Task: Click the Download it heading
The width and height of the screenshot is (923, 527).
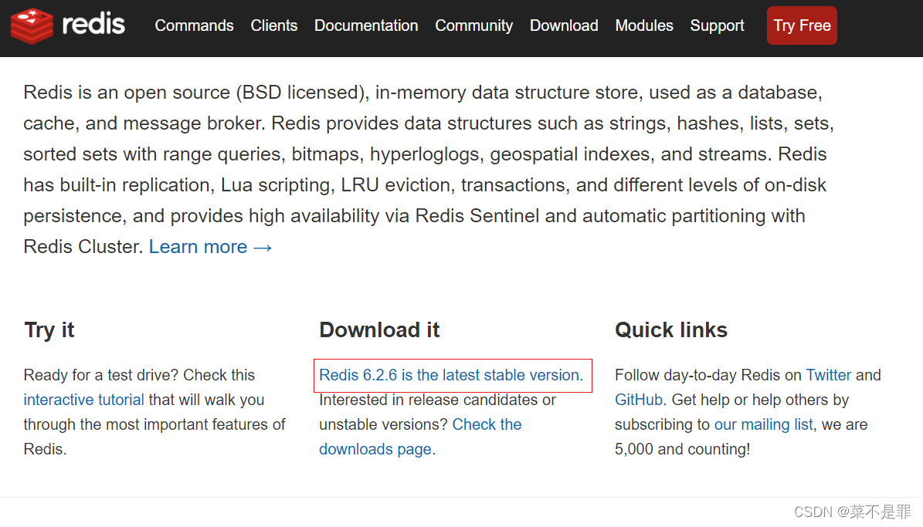Action: pyautogui.click(x=380, y=330)
